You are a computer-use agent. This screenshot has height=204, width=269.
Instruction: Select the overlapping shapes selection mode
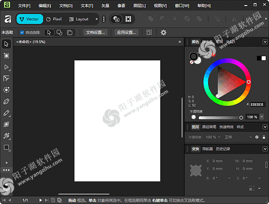point(59,32)
